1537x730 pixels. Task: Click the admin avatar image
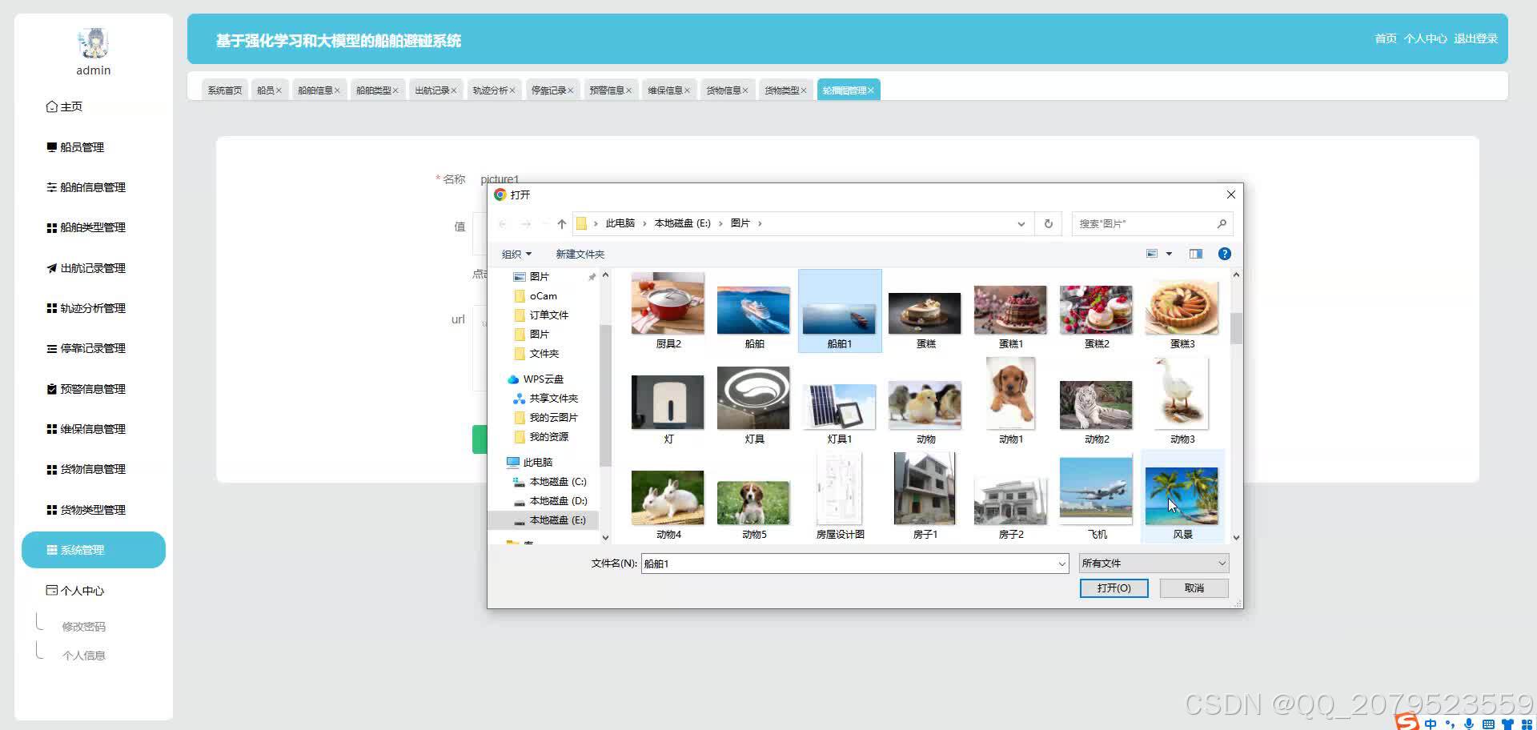pyautogui.click(x=94, y=43)
